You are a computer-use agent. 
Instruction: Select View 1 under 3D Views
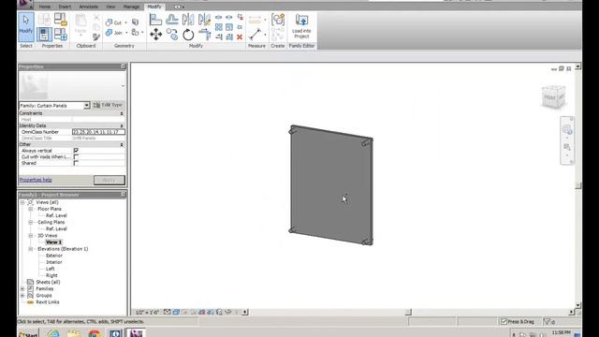click(x=53, y=242)
